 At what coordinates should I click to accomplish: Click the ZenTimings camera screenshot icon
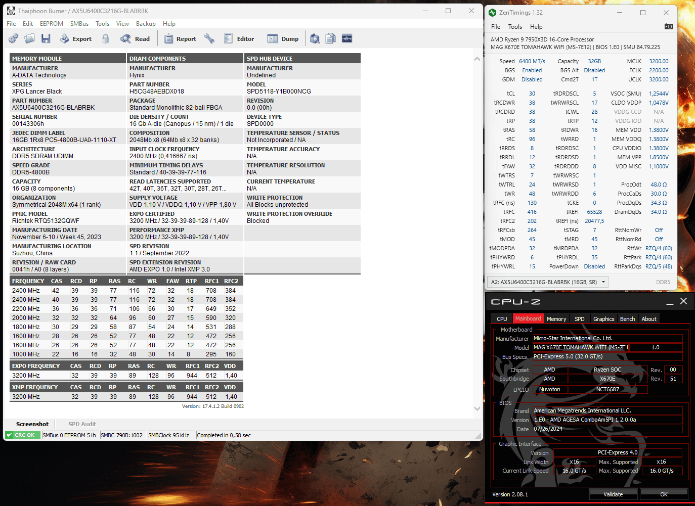click(x=669, y=27)
